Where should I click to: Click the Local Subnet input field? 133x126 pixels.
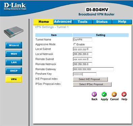click(82, 49)
